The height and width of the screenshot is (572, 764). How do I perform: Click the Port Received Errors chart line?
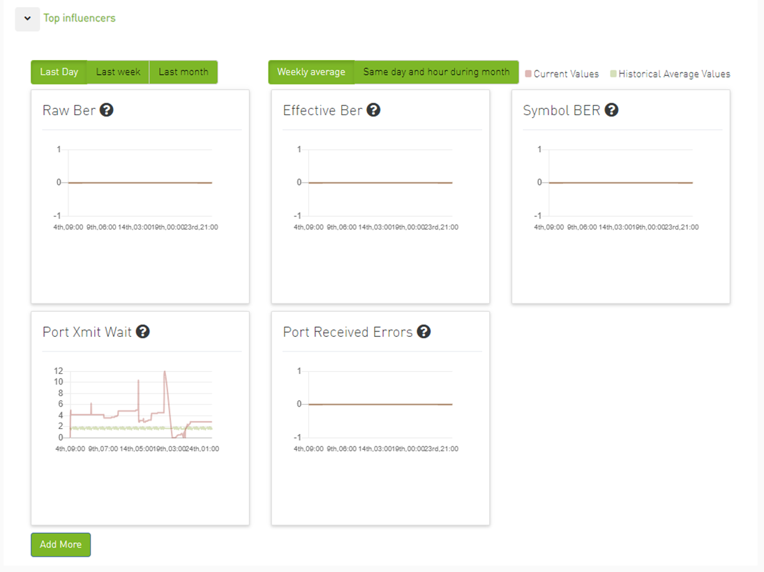[380, 405]
